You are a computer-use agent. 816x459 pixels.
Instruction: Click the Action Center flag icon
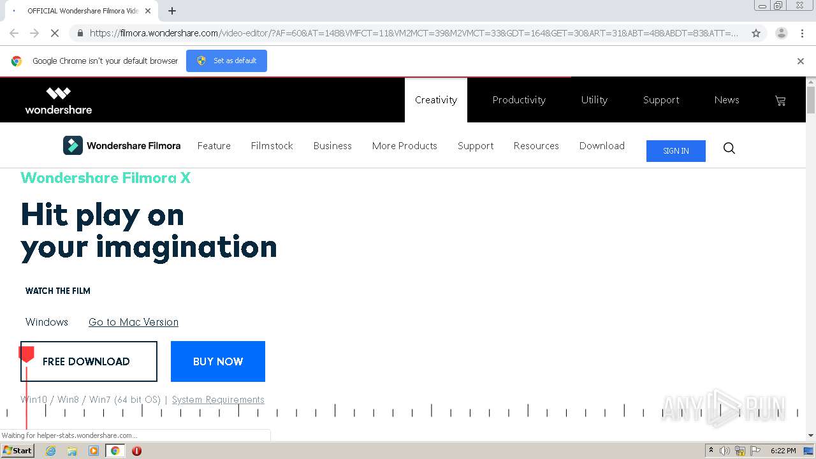point(755,451)
